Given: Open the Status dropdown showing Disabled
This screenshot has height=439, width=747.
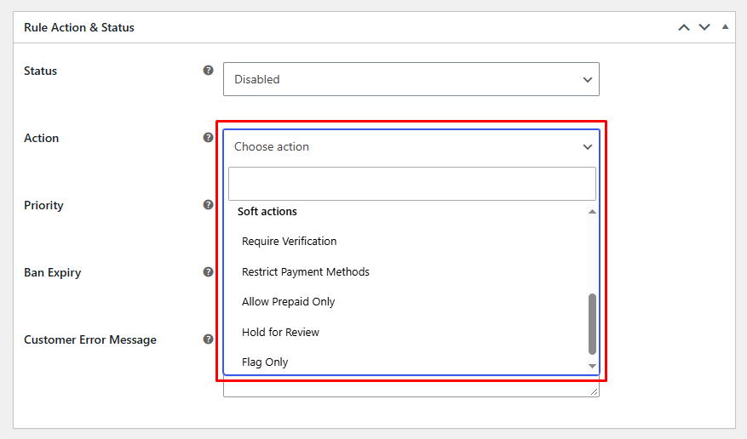Looking at the screenshot, I should [x=411, y=79].
